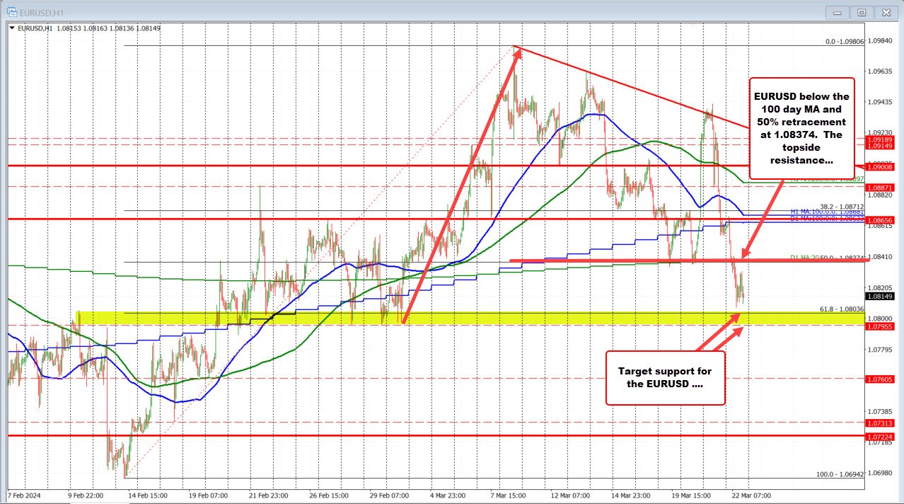Viewport: 904px width, 504px height.
Task: Close the EURUSD,H1 chart window
Action: 886,12
